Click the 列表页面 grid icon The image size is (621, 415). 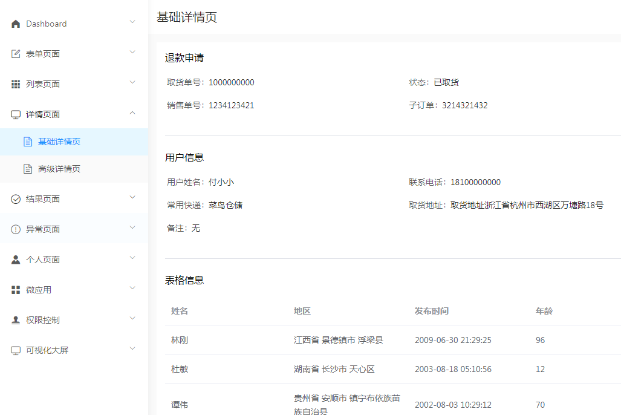[16, 84]
